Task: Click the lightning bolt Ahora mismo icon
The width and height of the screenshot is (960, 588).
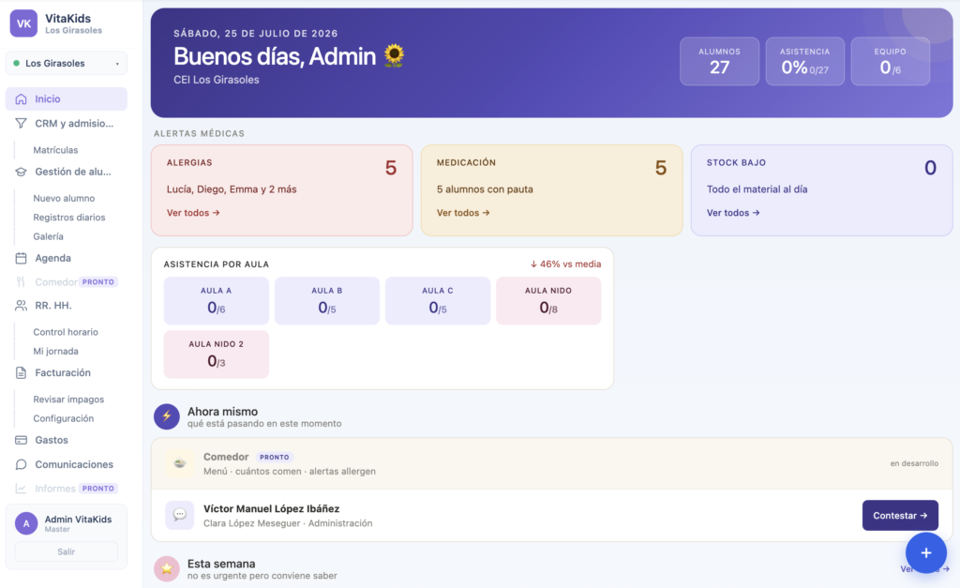Action: click(167, 416)
